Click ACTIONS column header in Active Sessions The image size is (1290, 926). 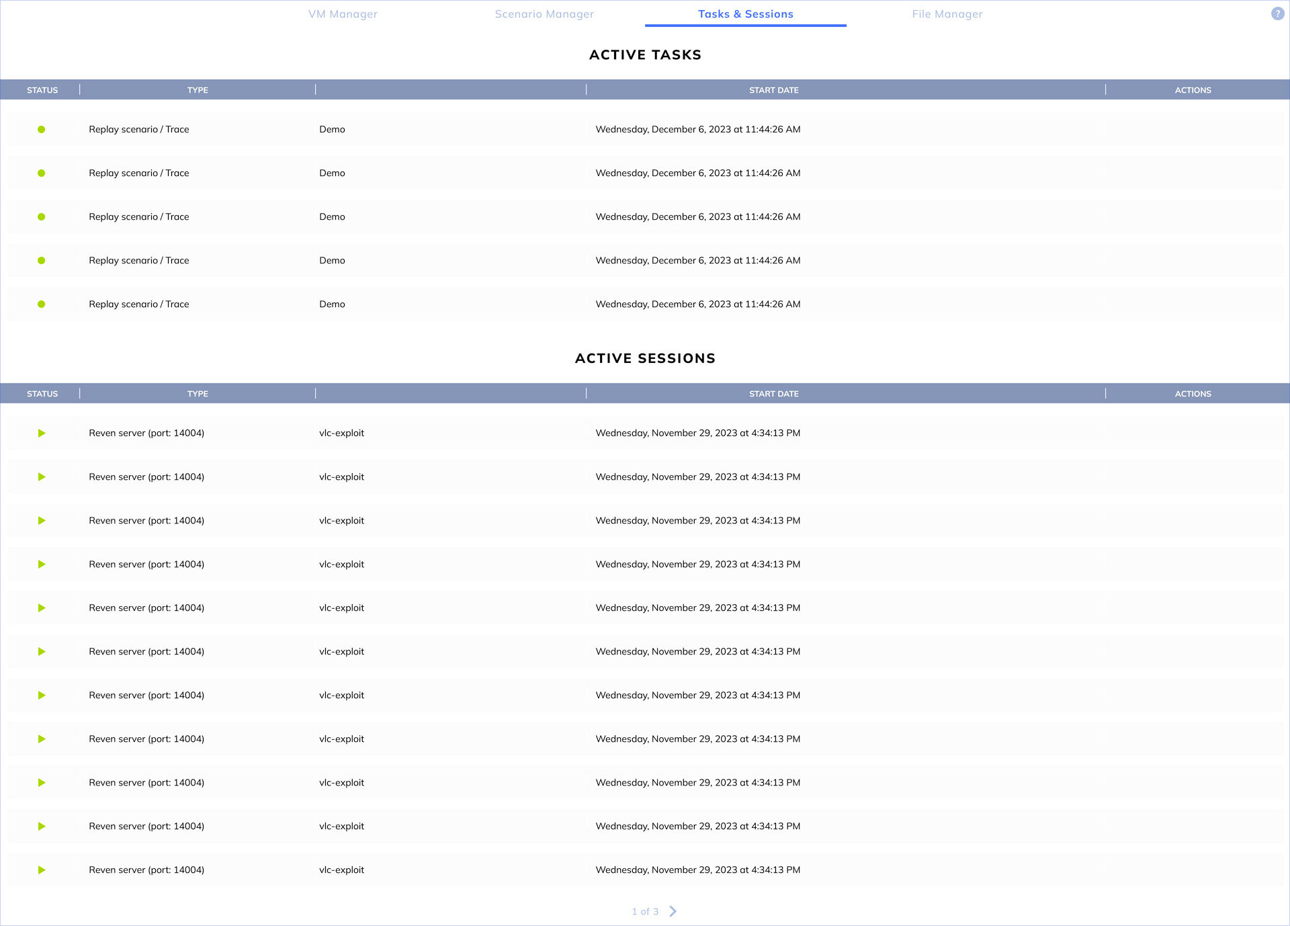click(x=1193, y=394)
